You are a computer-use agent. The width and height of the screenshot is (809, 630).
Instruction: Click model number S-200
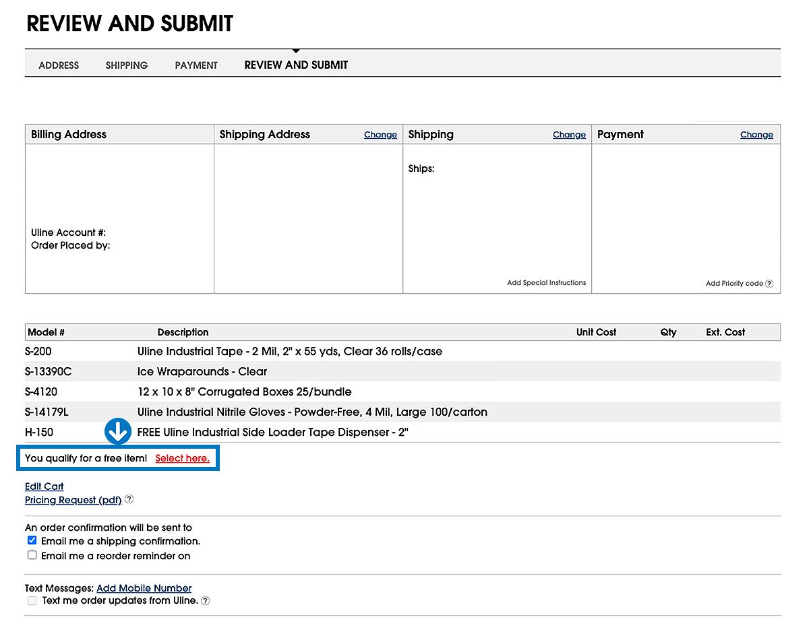pyautogui.click(x=38, y=352)
